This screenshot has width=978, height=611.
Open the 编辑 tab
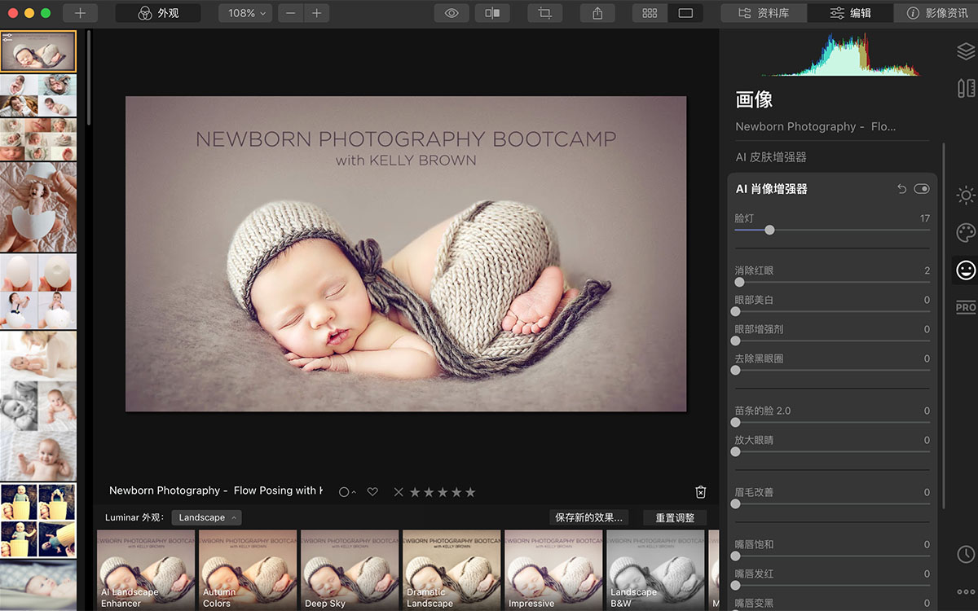click(850, 13)
